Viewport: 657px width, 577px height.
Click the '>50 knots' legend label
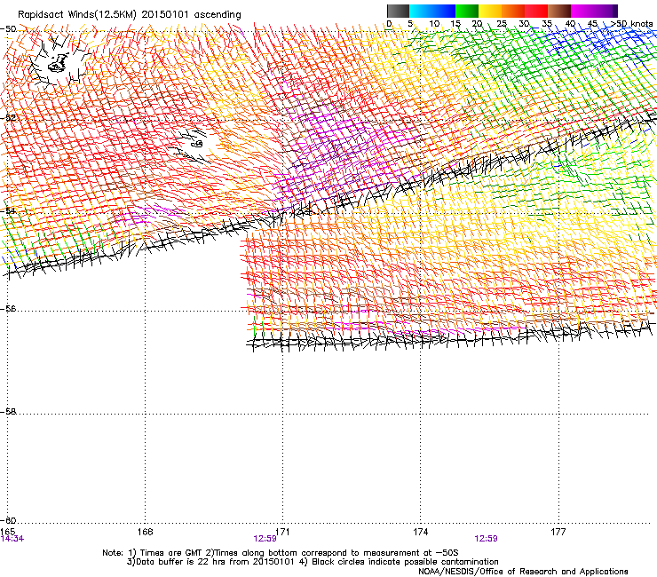tap(632, 24)
